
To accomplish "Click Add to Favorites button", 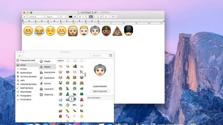I will pyautogui.click(x=100, y=91).
